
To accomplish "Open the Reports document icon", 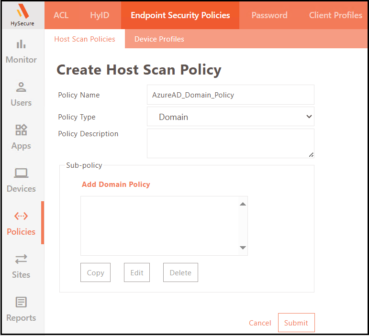I will click(21, 302).
